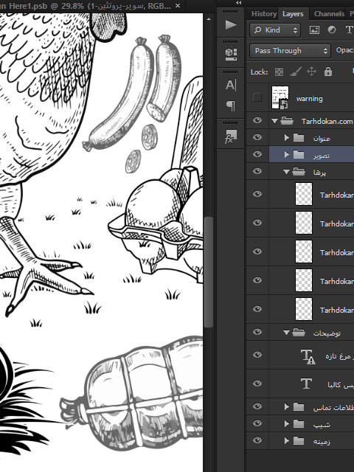The width and height of the screenshot is (354, 472).
Task: Lock position move icon
Action: coord(311,72)
